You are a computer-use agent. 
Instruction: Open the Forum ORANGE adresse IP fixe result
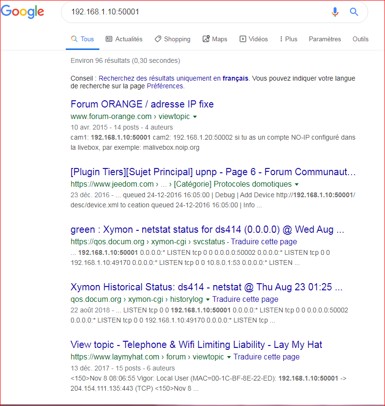coord(142,104)
